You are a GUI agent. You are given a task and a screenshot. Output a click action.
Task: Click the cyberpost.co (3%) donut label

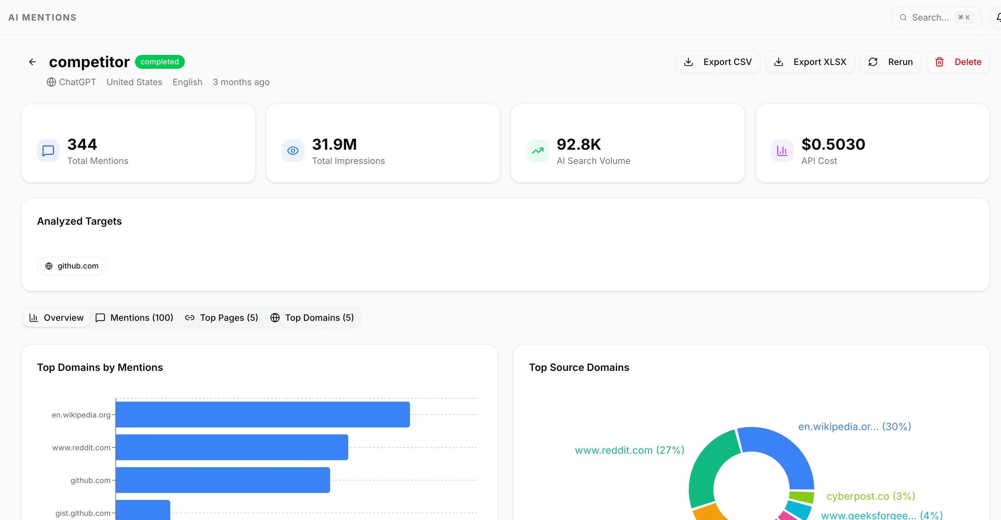click(x=871, y=496)
